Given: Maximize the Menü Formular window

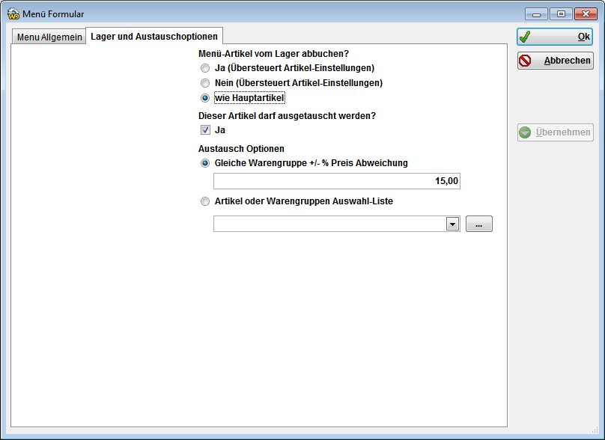Looking at the screenshot, I should click(x=561, y=14).
